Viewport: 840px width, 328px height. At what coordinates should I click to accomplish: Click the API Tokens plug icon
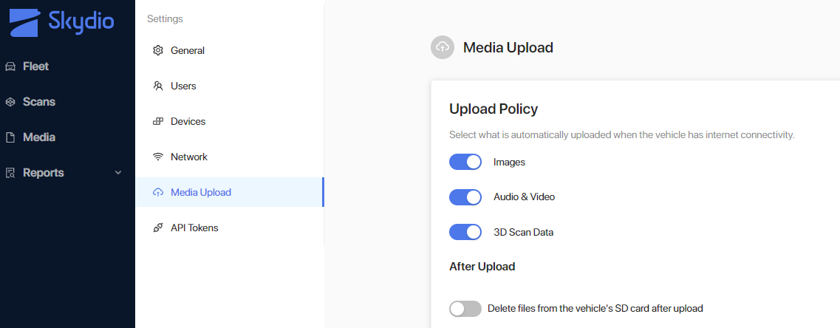(157, 228)
